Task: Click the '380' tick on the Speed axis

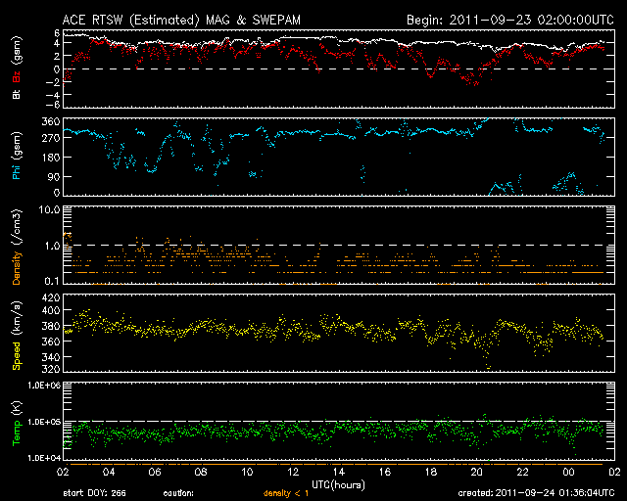Action: click(51, 326)
